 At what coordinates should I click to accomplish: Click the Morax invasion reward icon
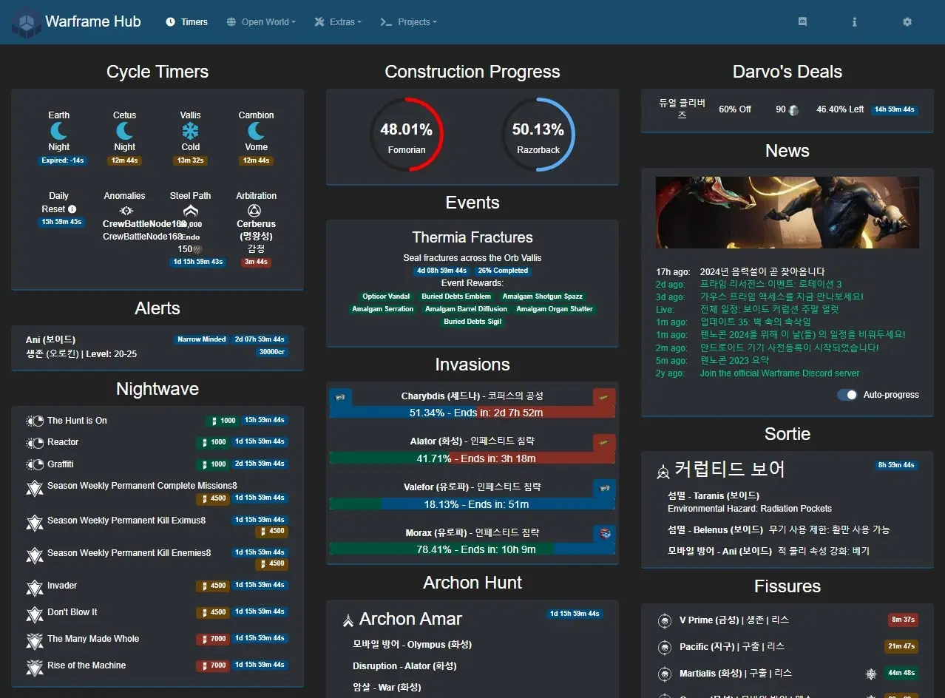(x=605, y=533)
